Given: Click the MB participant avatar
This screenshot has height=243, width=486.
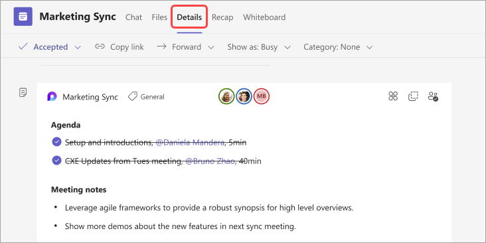Looking at the screenshot, I should click(x=262, y=96).
